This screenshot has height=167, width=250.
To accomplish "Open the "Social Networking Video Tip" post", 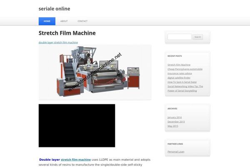I will coord(185,86).
